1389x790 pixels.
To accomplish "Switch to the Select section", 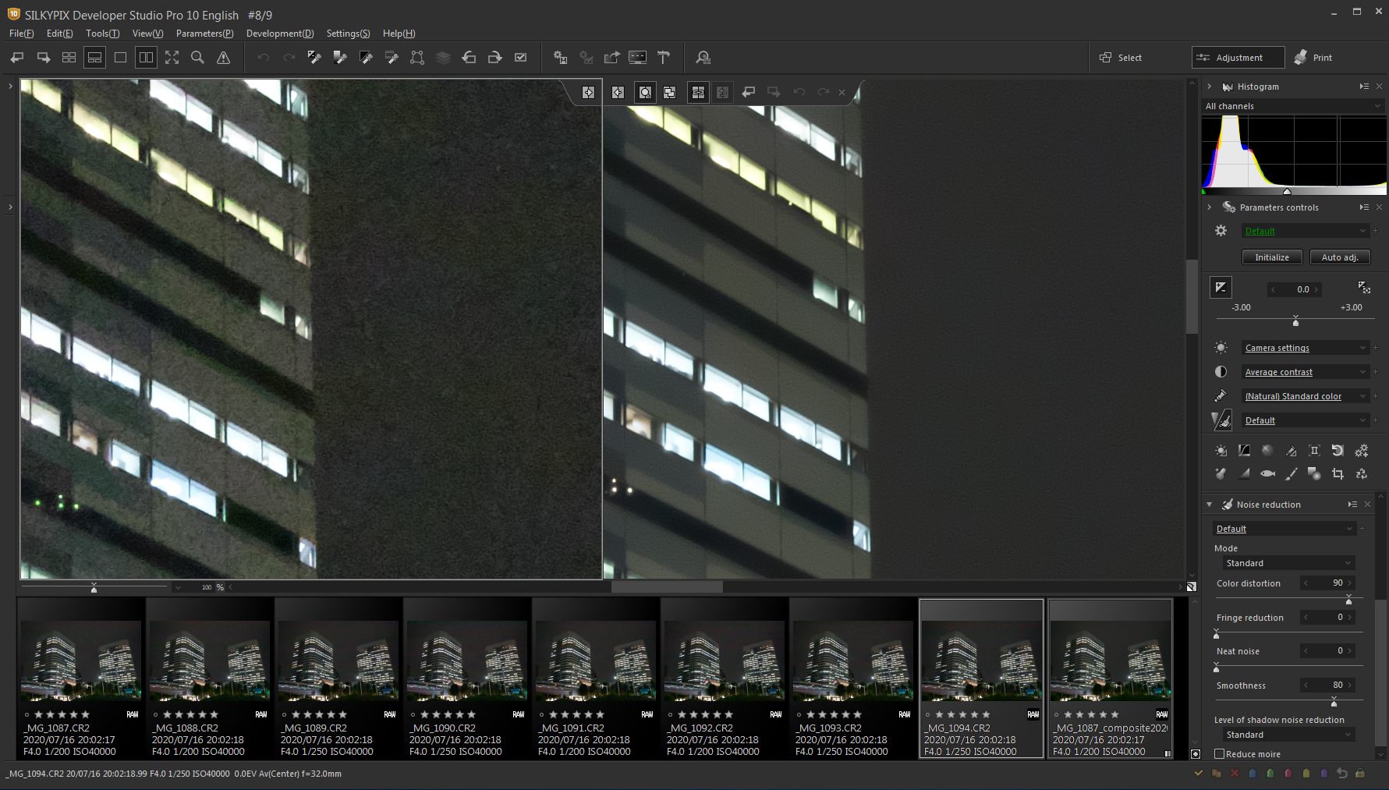I will click(1121, 58).
